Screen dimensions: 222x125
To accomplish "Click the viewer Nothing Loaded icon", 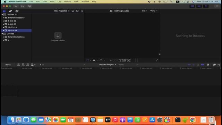I will [111, 11].
